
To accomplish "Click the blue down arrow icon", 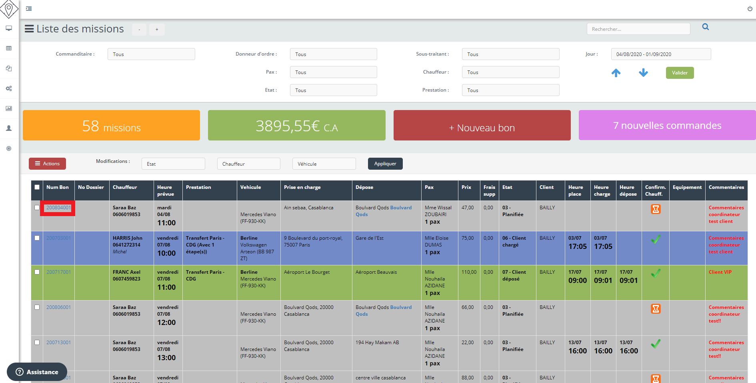I will tap(643, 73).
